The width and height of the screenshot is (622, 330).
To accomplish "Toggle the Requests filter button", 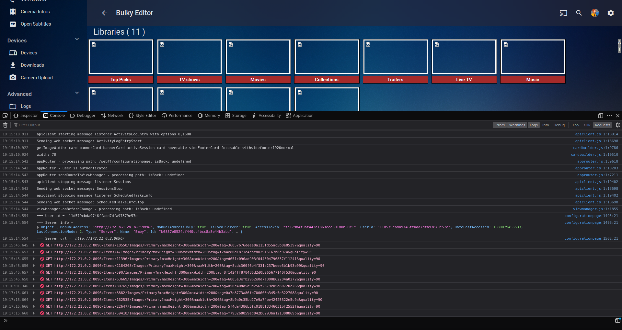I will click(x=602, y=125).
